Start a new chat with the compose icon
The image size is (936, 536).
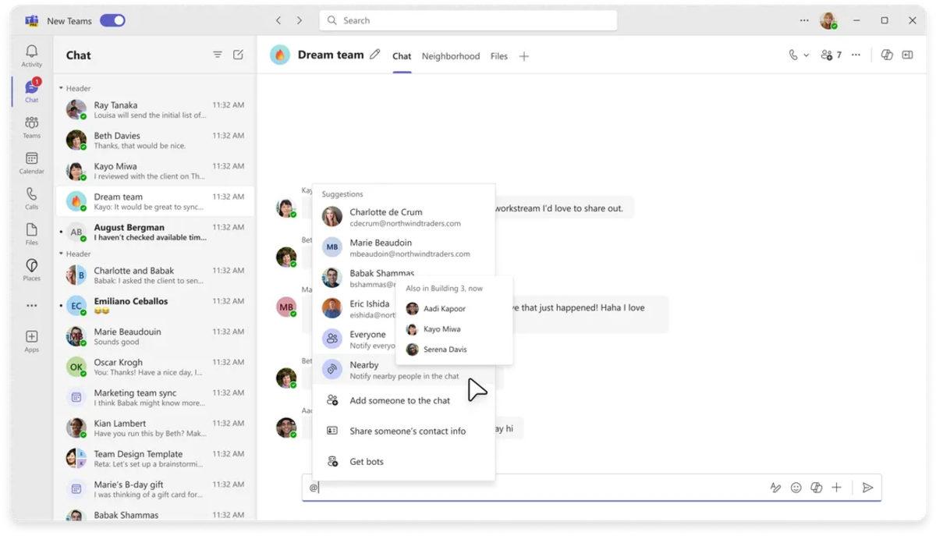238,55
